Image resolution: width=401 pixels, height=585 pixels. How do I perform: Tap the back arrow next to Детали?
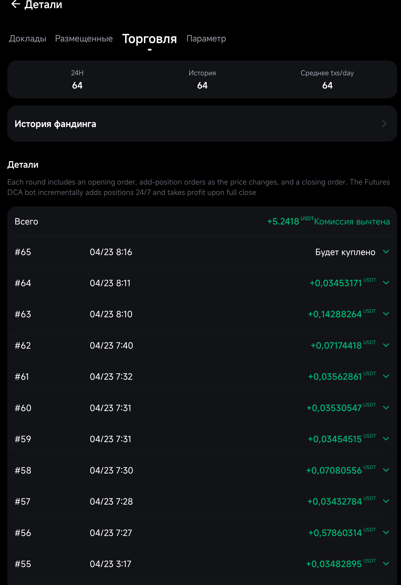[16, 4]
